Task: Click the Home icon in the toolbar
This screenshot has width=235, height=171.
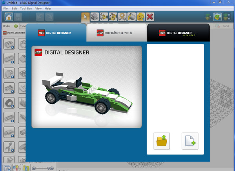Action: (x=9, y=16)
